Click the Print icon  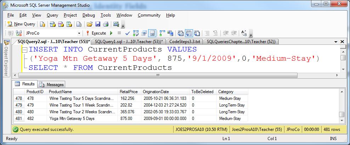106,24
